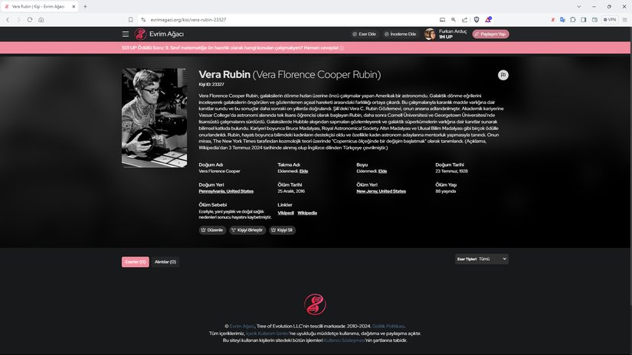Image resolution: width=632 pixels, height=355 pixels.
Task: Open Furkan Arduç's profile avatar
Action: [x=430, y=34]
